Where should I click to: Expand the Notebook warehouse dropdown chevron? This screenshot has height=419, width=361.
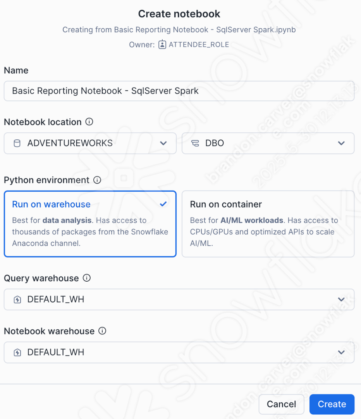(x=341, y=352)
